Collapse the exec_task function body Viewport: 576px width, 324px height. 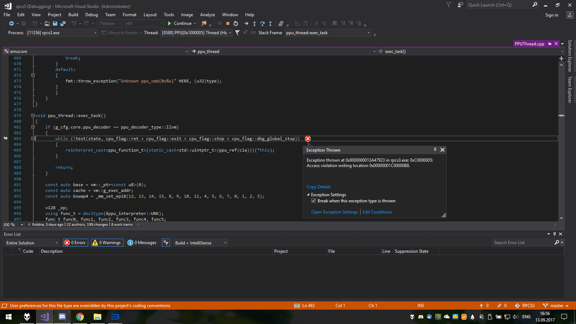click(33, 116)
